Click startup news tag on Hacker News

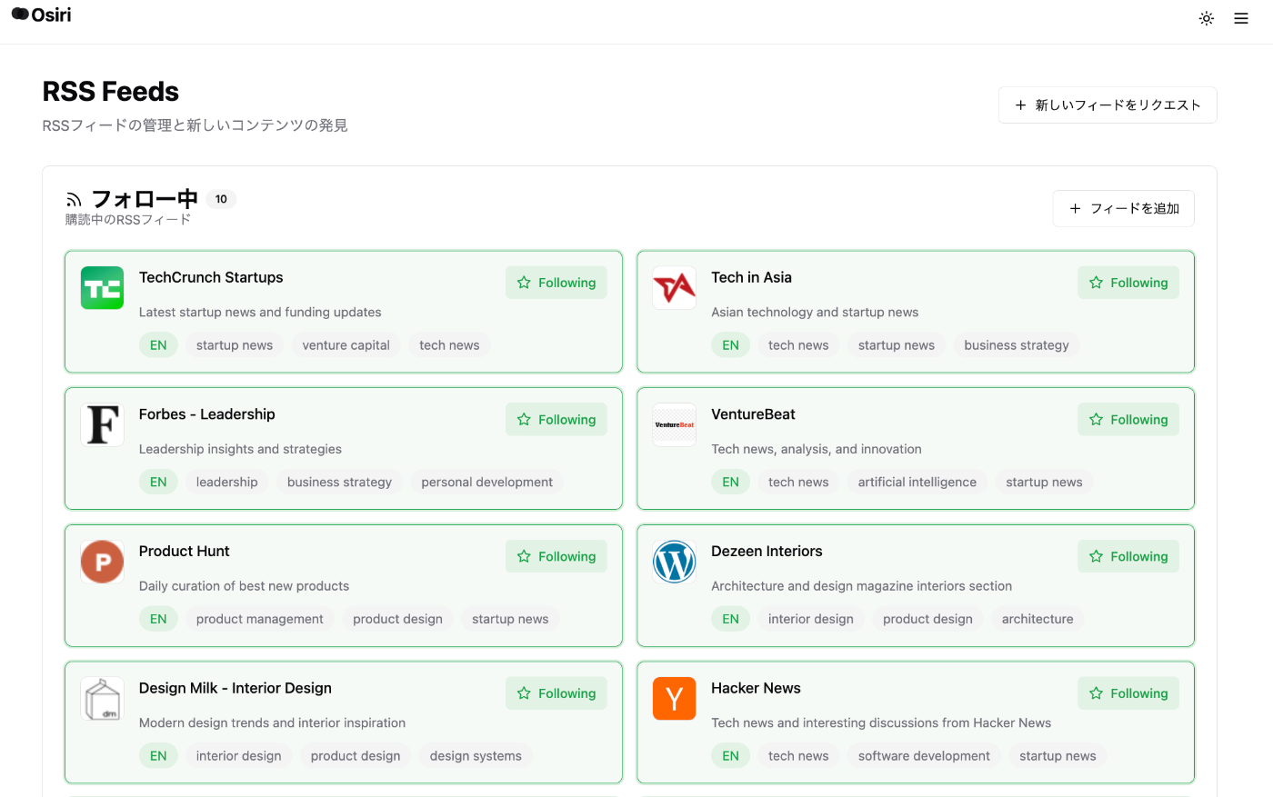tap(1057, 756)
